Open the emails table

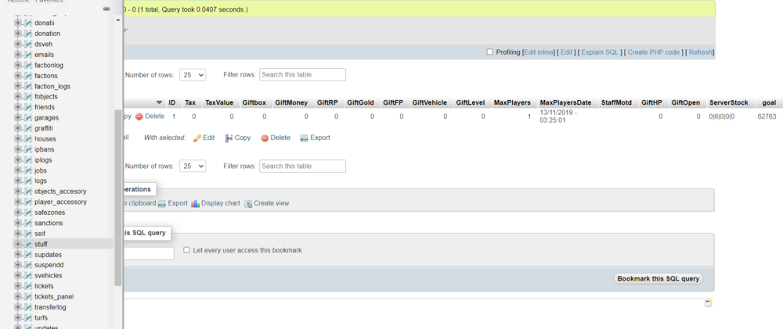(x=45, y=55)
